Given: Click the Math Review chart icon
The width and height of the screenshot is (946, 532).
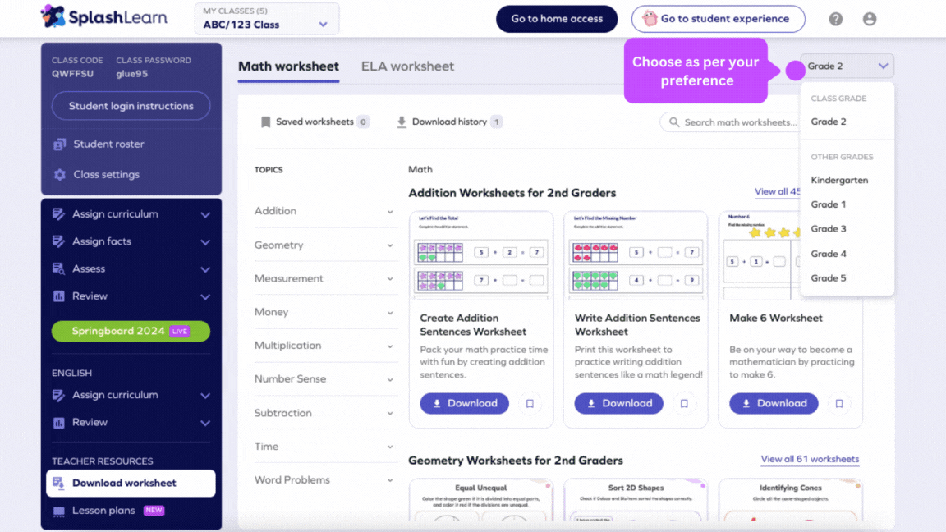Looking at the screenshot, I should point(58,296).
